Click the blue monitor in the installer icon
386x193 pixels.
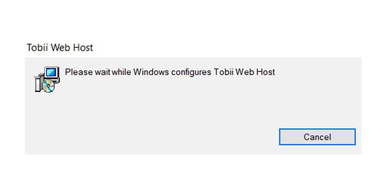coord(52,73)
